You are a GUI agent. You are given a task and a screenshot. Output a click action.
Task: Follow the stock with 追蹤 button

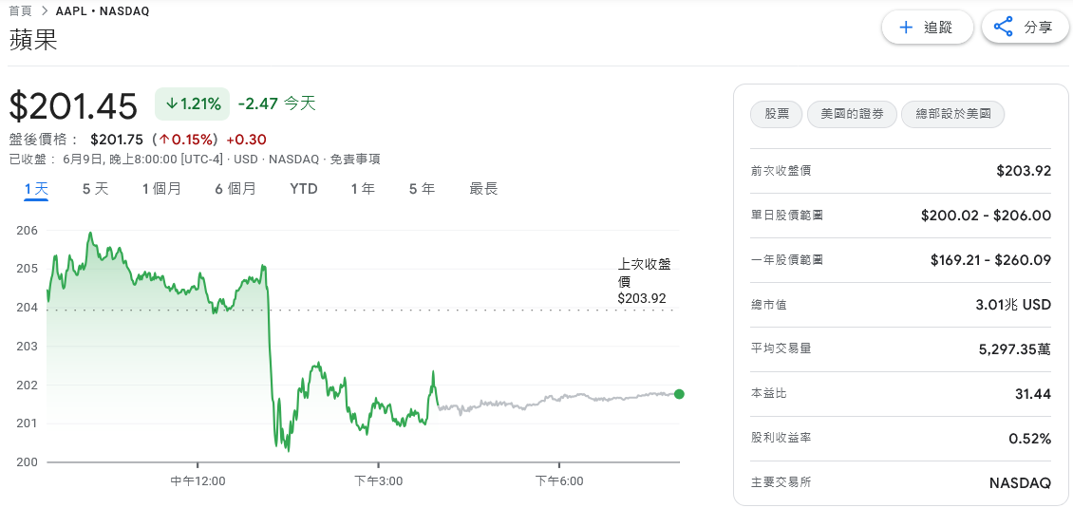coord(927,28)
